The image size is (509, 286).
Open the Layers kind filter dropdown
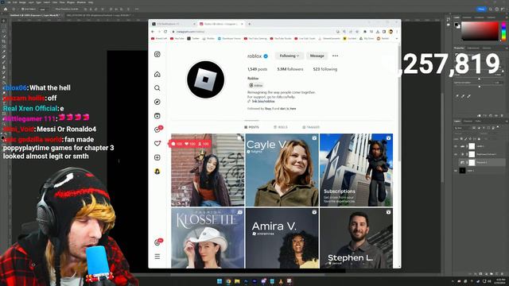[462, 128]
